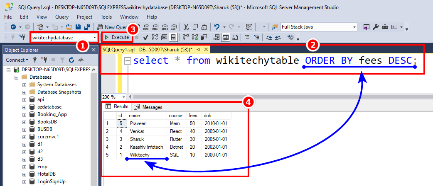433x186 pixels.
Task: Click the Undo arrow icon
Action: [x=217, y=27]
